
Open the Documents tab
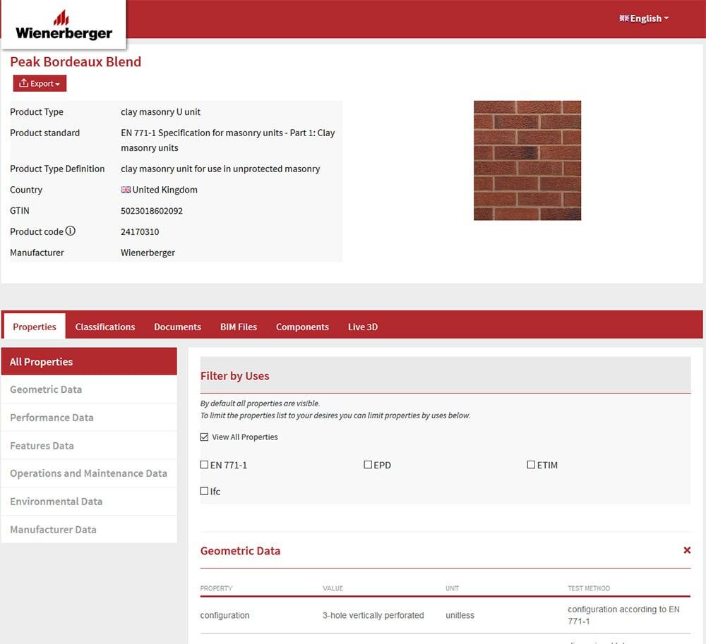[177, 327]
